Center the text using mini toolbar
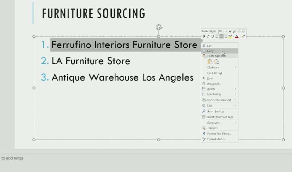 click(221, 36)
